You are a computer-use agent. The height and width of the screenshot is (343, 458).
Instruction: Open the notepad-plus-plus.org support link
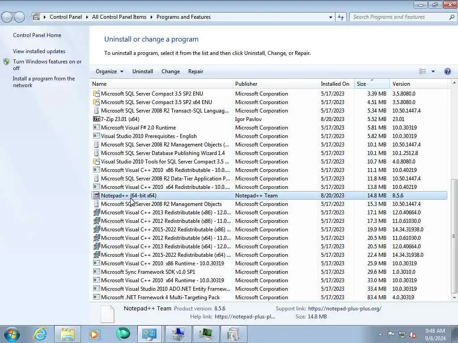pyautogui.click(x=345, y=309)
